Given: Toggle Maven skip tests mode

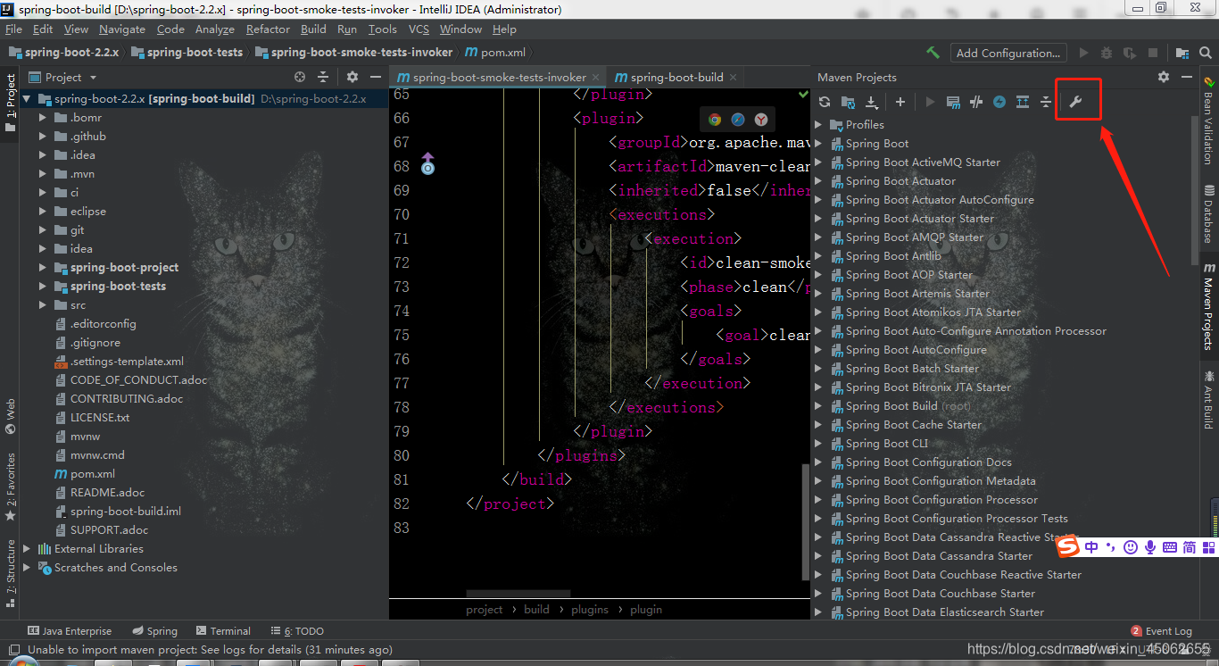Looking at the screenshot, I should coord(999,102).
